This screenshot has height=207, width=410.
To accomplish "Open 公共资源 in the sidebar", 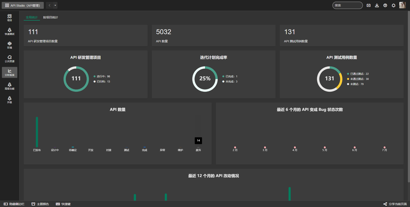I will tap(10, 59).
